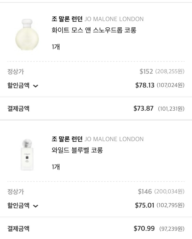Screen dimensions: 192x239
Task: Click the $70.99 payment amount
Action: point(144,228)
